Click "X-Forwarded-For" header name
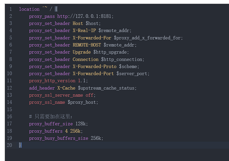 (92, 38)
